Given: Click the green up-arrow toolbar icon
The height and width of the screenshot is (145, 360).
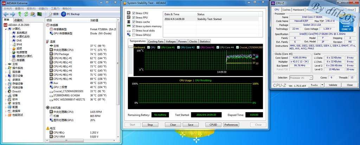Looking at the screenshot, I should point(20,14).
